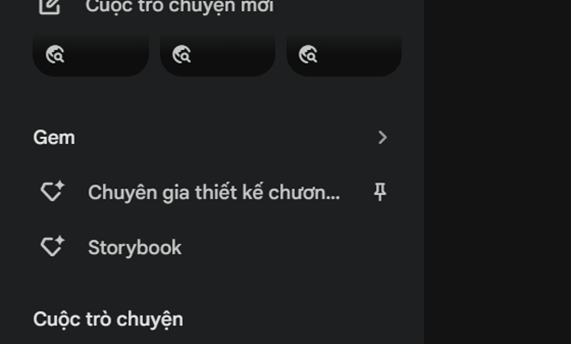The width and height of the screenshot is (571, 344).
Task: Click the globe-search icon in the leftmost card
Action: pos(55,55)
